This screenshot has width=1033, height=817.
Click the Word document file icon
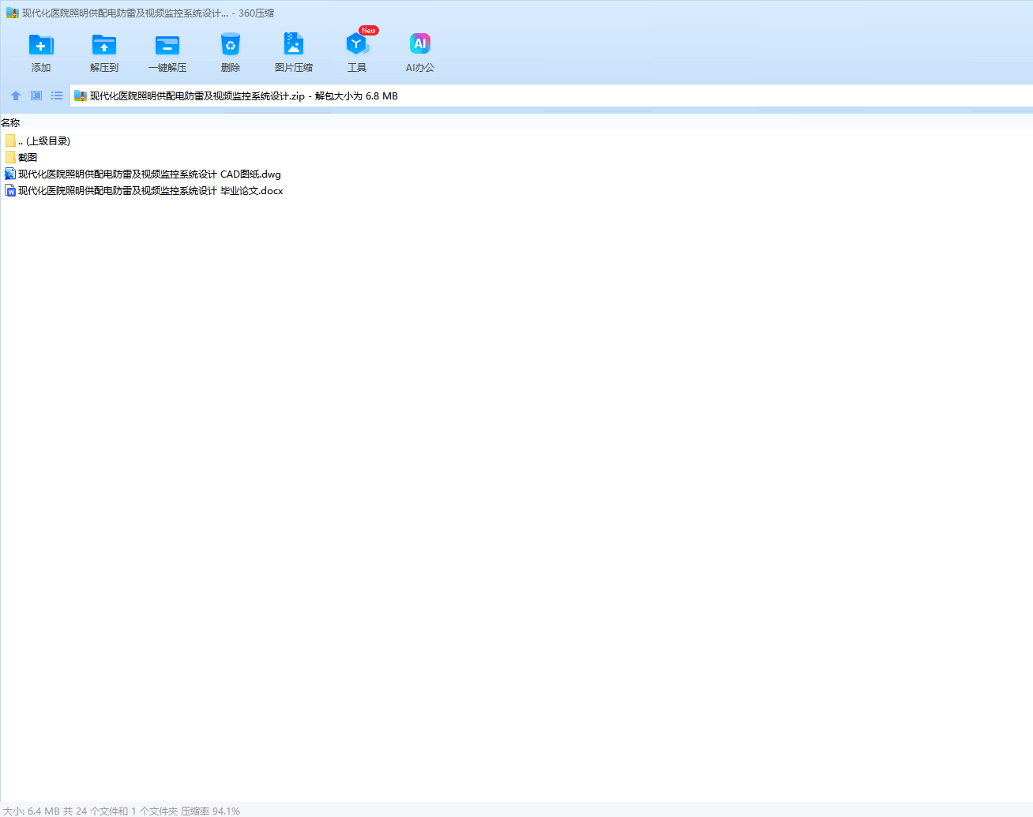coord(10,191)
